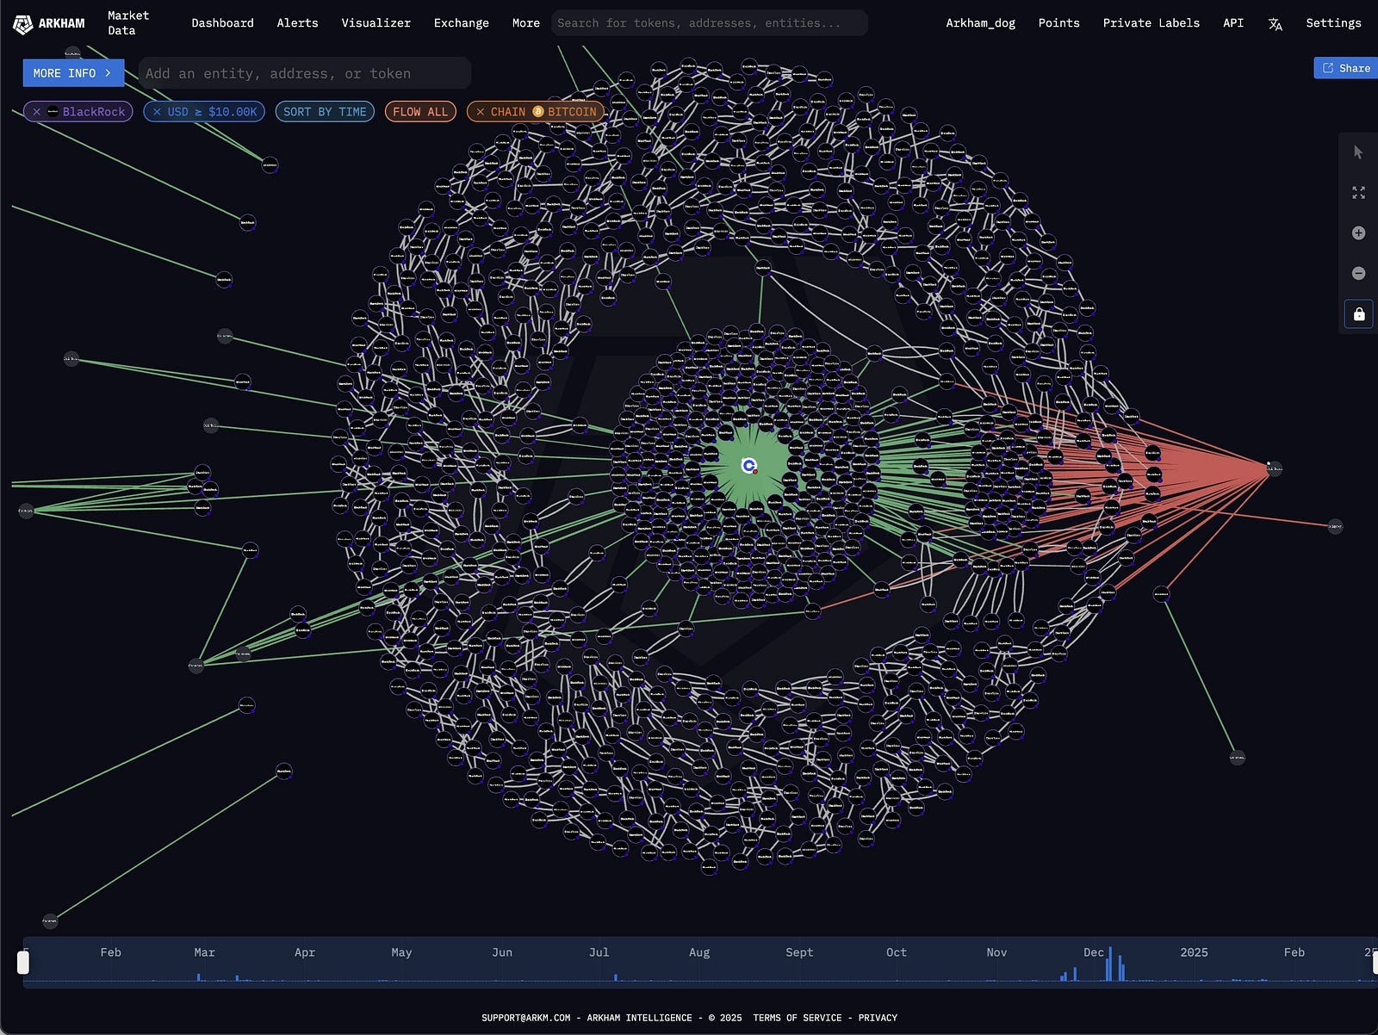Click the Add an entity input field
Viewport: 1378px width, 1035px height.
305,73
